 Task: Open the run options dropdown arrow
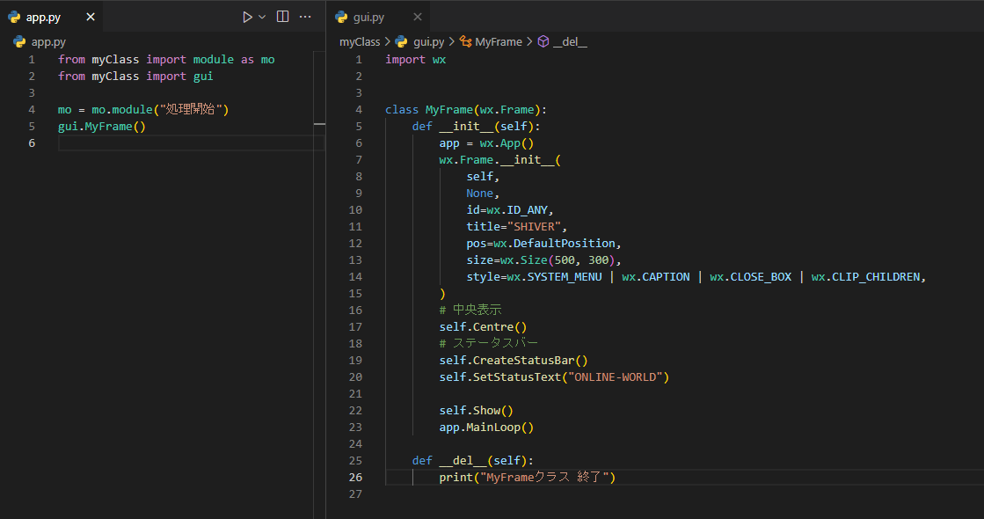click(x=262, y=17)
